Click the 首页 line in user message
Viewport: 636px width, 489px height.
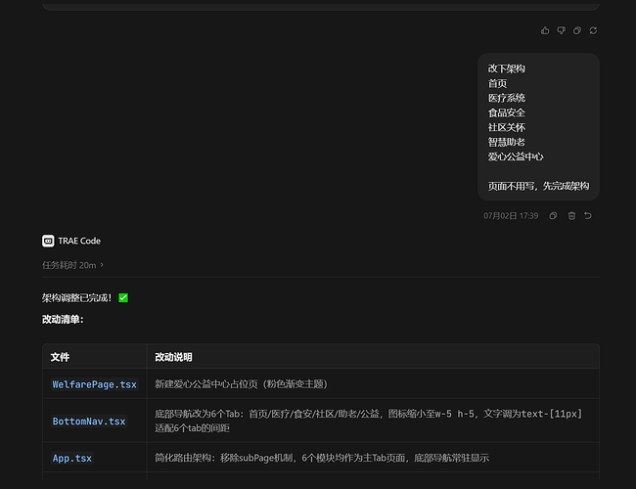pos(497,83)
